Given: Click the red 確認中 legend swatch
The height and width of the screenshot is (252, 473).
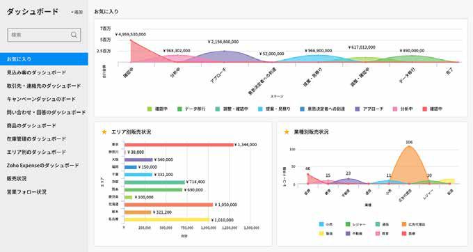Looking at the screenshot, I should (425, 109).
